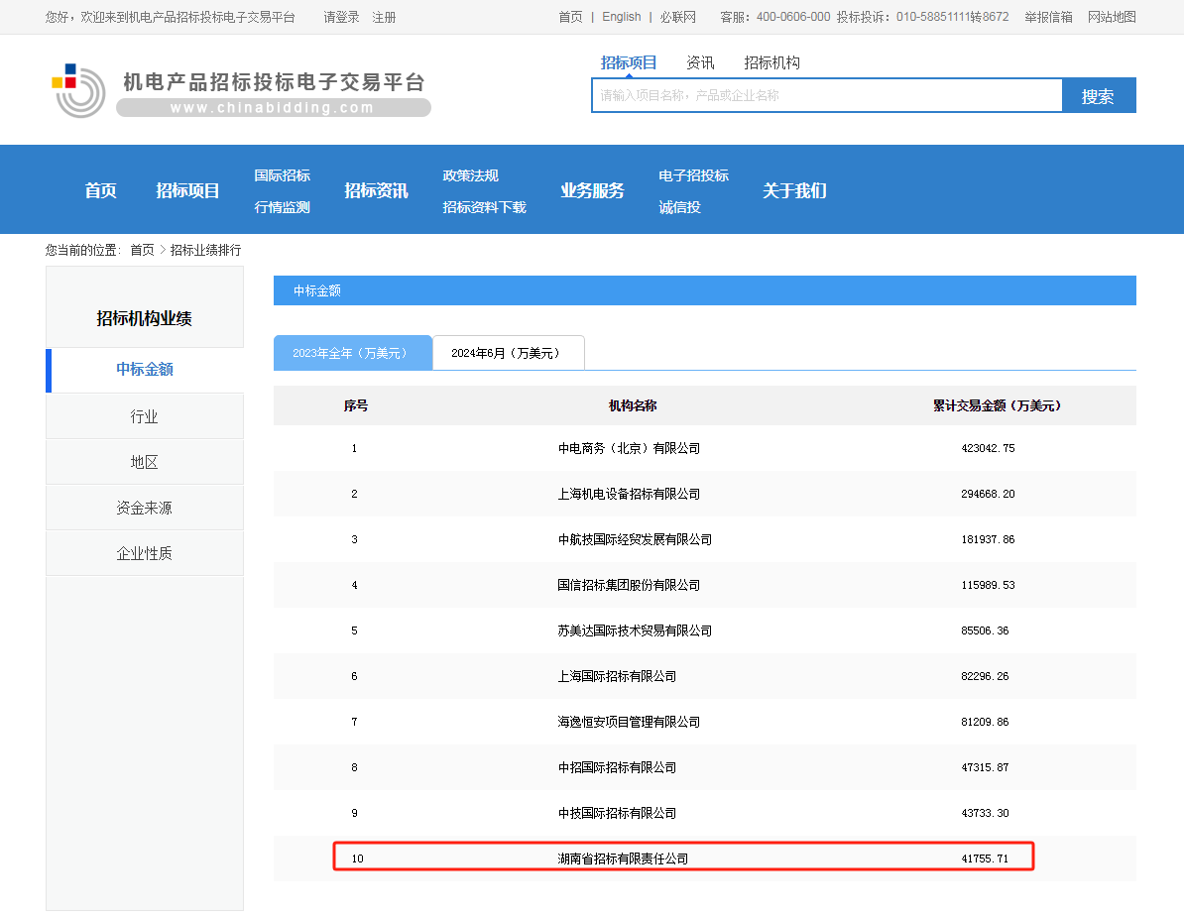
Task: Click the amount value 423042.75
Action: tap(988, 448)
